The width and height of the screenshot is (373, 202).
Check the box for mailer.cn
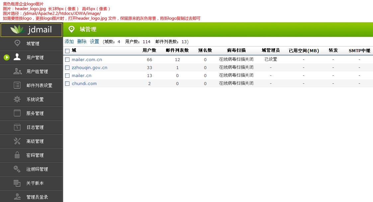[67, 76]
